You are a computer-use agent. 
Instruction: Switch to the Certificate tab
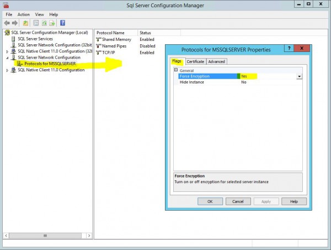point(195,61)
